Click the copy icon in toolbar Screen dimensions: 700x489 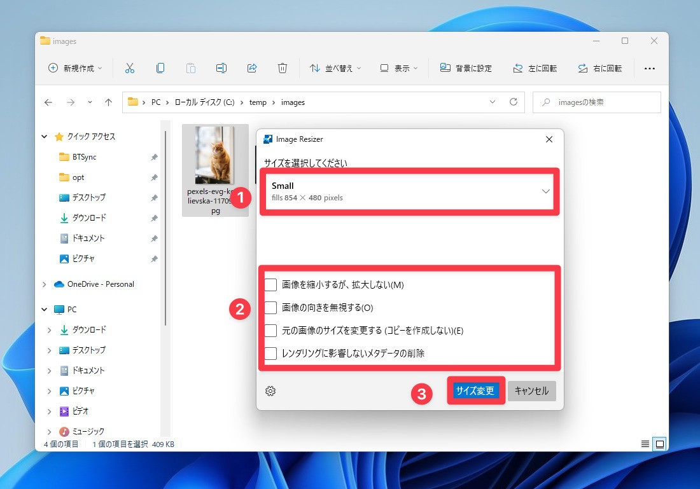tap(160, 68)
